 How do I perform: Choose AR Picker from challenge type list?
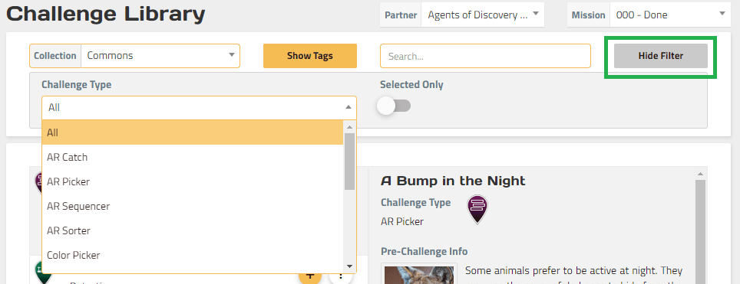[x=193, y=181]
